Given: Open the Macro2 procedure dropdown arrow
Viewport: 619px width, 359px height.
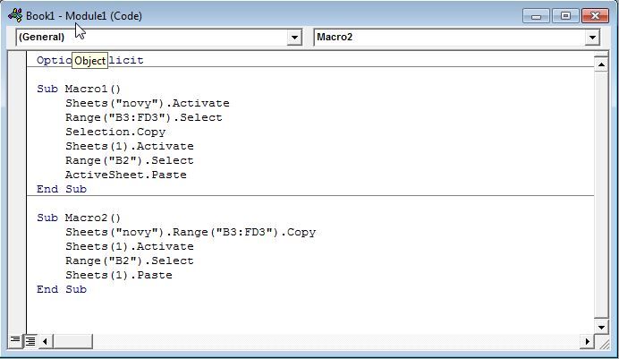Looking at the screenshot, I should point(592,38).
